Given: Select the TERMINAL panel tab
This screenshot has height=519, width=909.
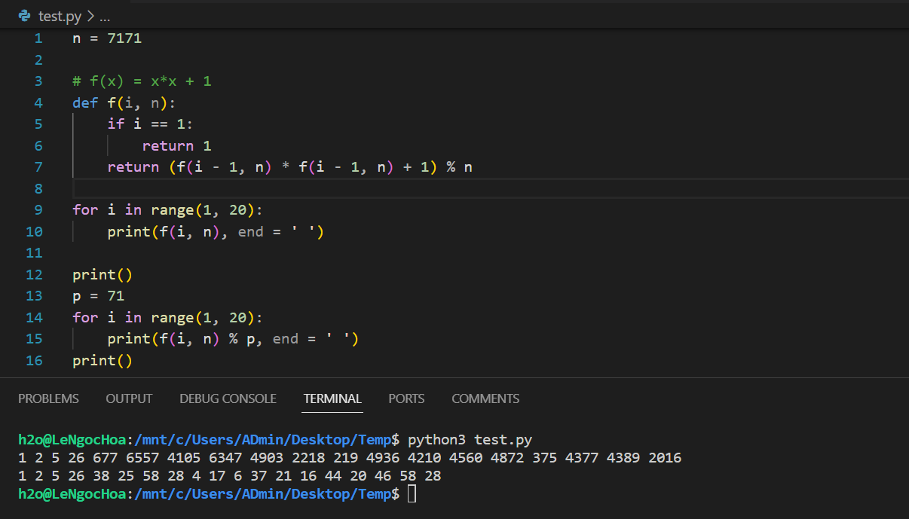Looking at the screenshot, I should pos(332,398).
